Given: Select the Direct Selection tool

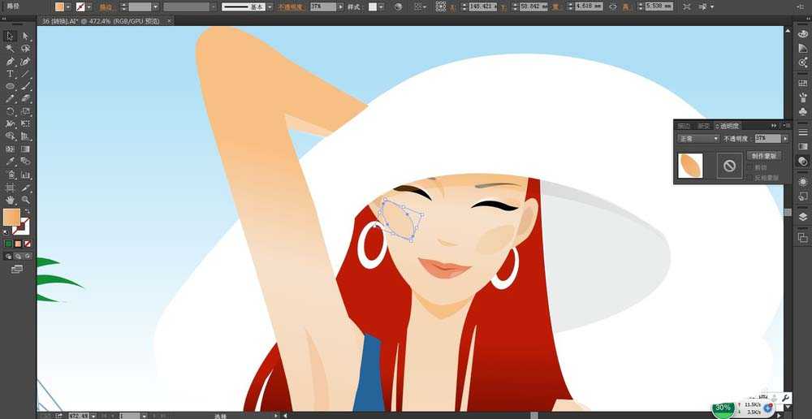Looking at the screenshot, I should (x=26, y=37).
